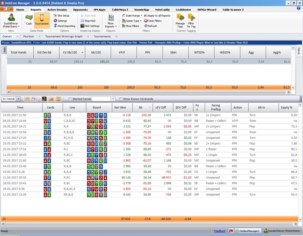This screenshot has height=236, width=303.
Task: Open Hand Importing
Action: click(64, 26)
